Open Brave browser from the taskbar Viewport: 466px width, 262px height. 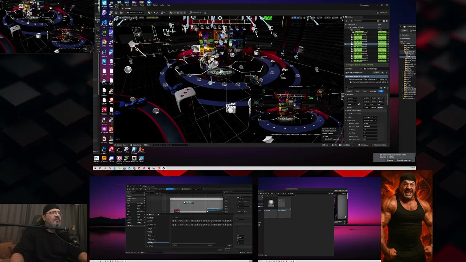(x=159, y=168)
